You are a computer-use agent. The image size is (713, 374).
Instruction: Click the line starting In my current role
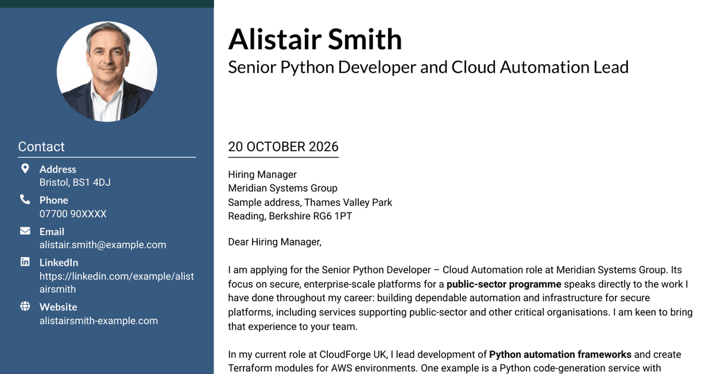pos(455,354)
